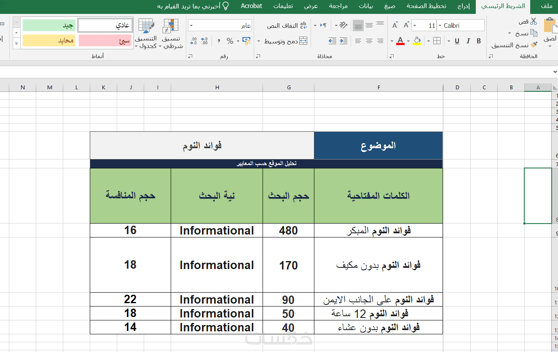Click the indent icon with the left-pointing arrow
The width and height of the screenshot is (558, 352).
coord(333,41)
